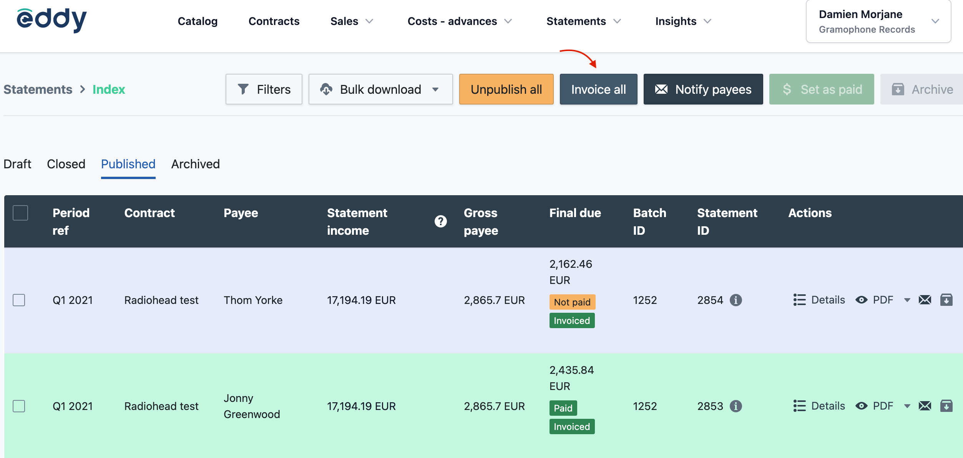Click the email icon in Jonny Greenwood row
This screenshot has height=458, width=963.
click(925, 406)
